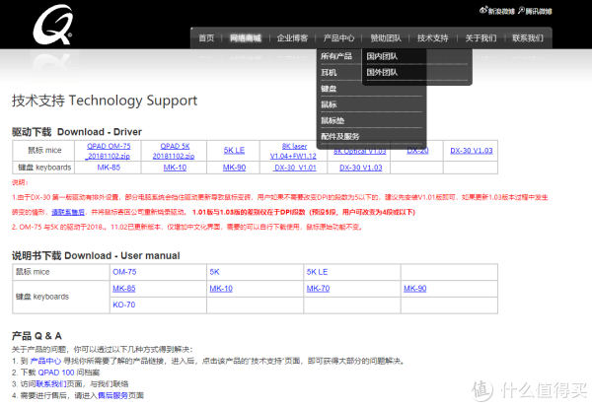Image resolution: width=592 pixels, height=407 pixels.
Task: Download QPAD 5K 20181102.zip driver
Action: click(x=174, y=151)
